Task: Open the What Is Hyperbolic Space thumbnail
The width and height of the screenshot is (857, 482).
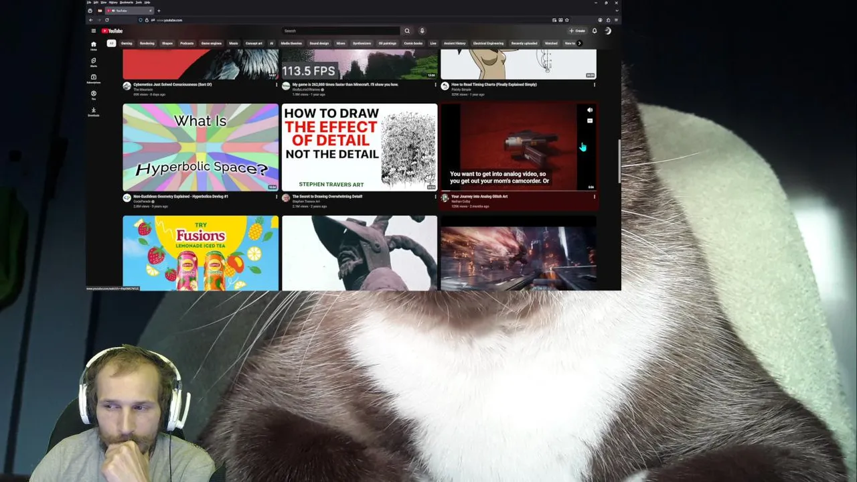Action: click(200, 147)
